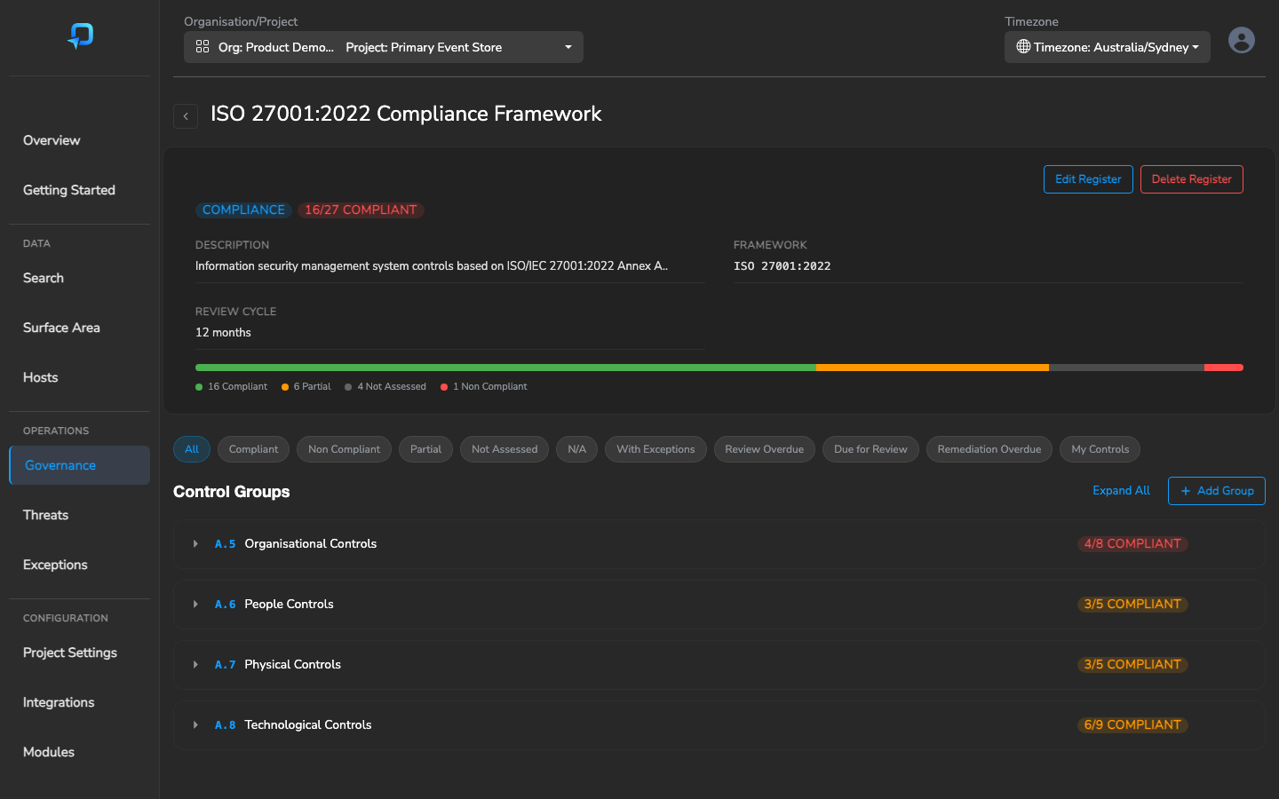Click the plus icon on Add Group

pyautogui.click(x=1186, y=491)
